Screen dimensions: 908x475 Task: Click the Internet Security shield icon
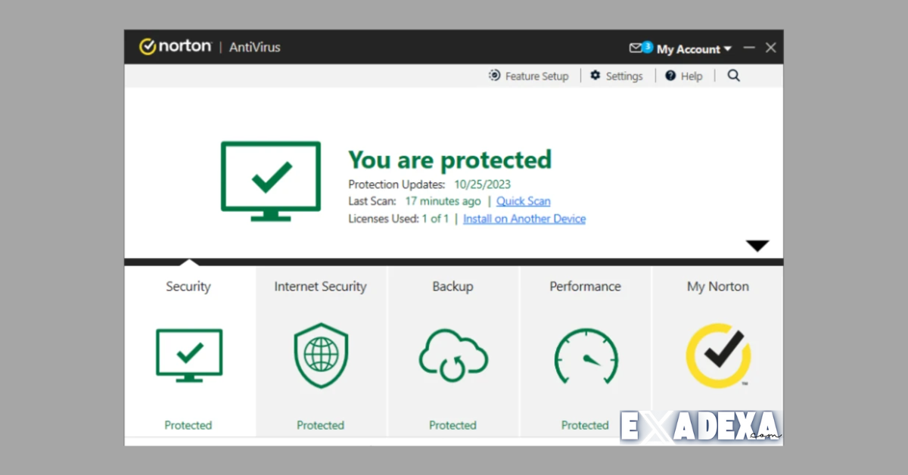(320, 355)
